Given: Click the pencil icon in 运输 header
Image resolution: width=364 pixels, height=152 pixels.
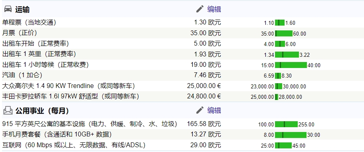Looking at the screenshot, I should click(x=200, y=9).
